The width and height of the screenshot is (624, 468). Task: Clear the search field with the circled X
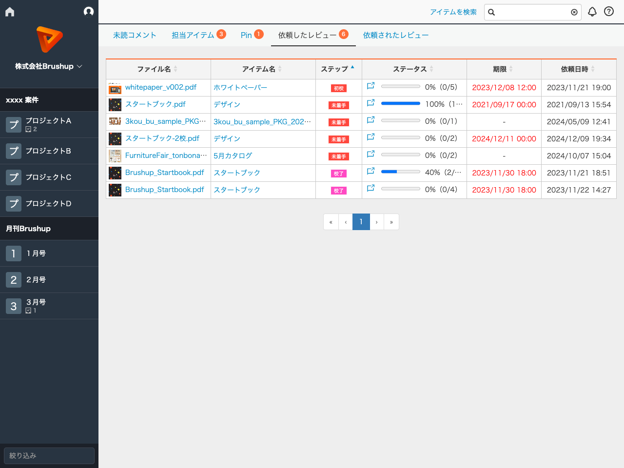[574, 12]
